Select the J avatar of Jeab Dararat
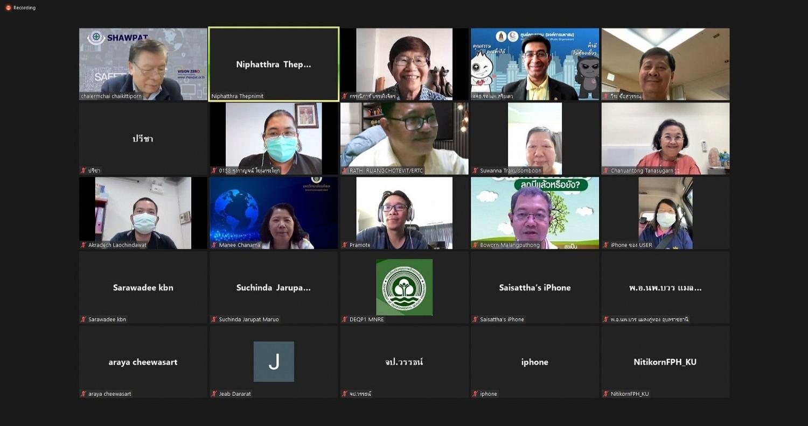The width and height of the screenshot is (808, 426). [x=274, y=361]
